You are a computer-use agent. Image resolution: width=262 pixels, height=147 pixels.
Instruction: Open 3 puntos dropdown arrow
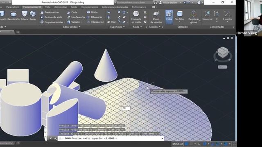227,22
